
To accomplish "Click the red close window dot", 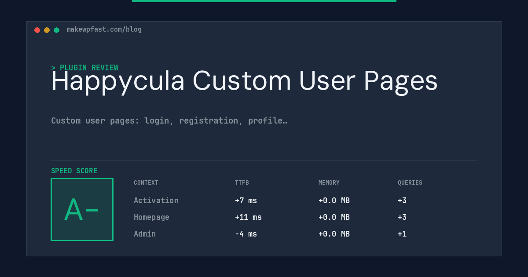I will coord(37,30).
